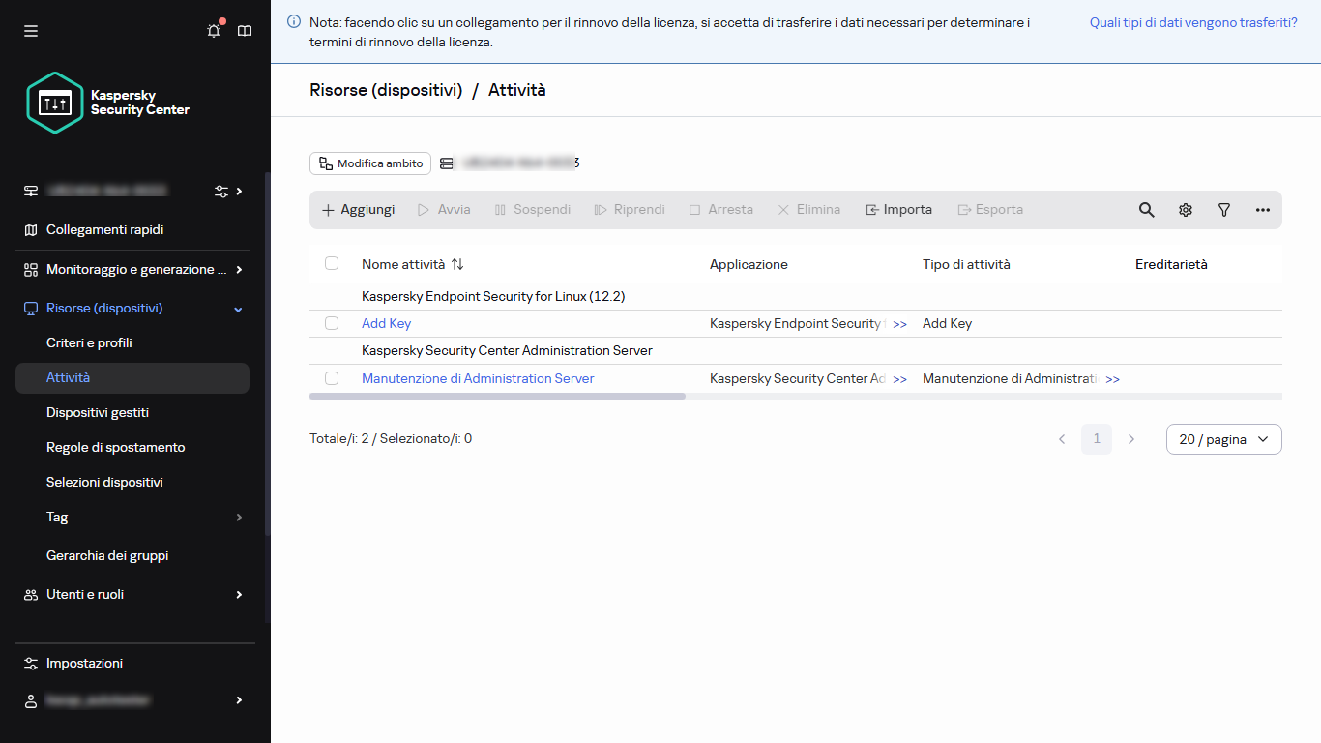Click the filter funnel icon
Screen dimensions: 1321x743
1223,210
